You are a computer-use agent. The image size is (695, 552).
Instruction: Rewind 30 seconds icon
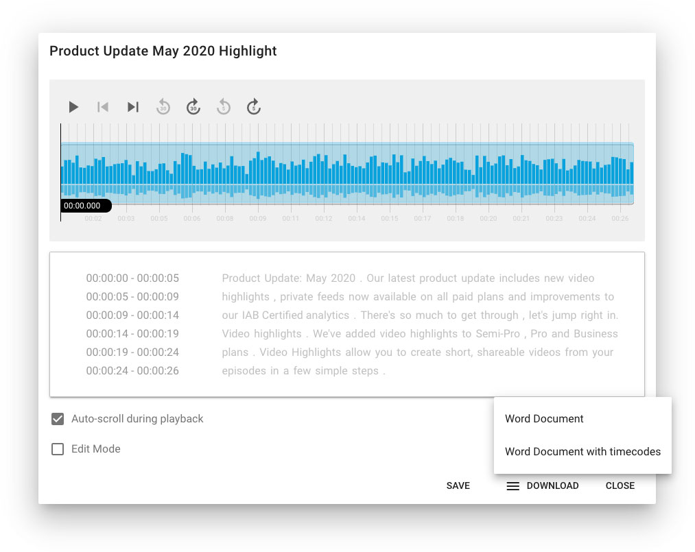163,106
